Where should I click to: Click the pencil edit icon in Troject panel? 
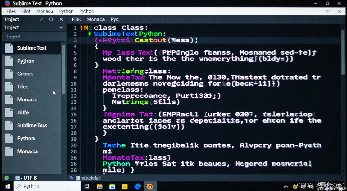tap(41, 19)
